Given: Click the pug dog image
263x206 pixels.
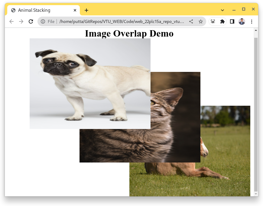Looking at the screenshot, I should click(90, 84).
